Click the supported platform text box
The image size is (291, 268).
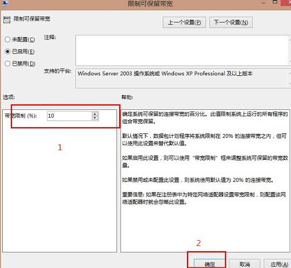pos(182,78)
